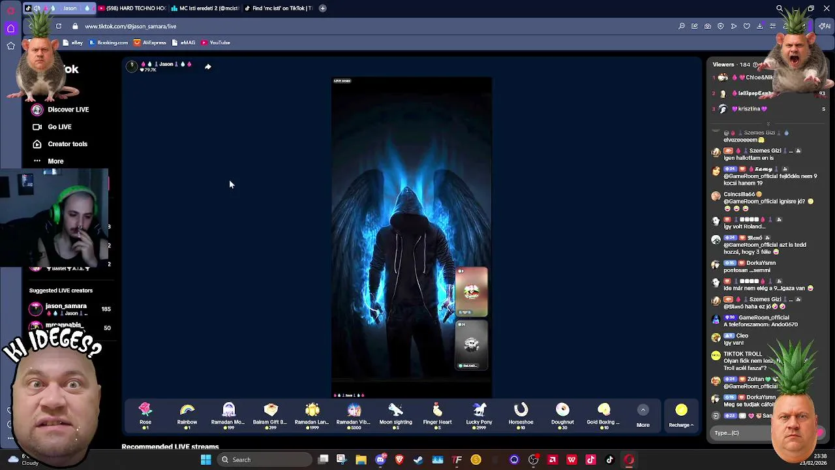Switch to MC Isti eredeti 2 tab
The image size is (835, 470).
(205, 8)
